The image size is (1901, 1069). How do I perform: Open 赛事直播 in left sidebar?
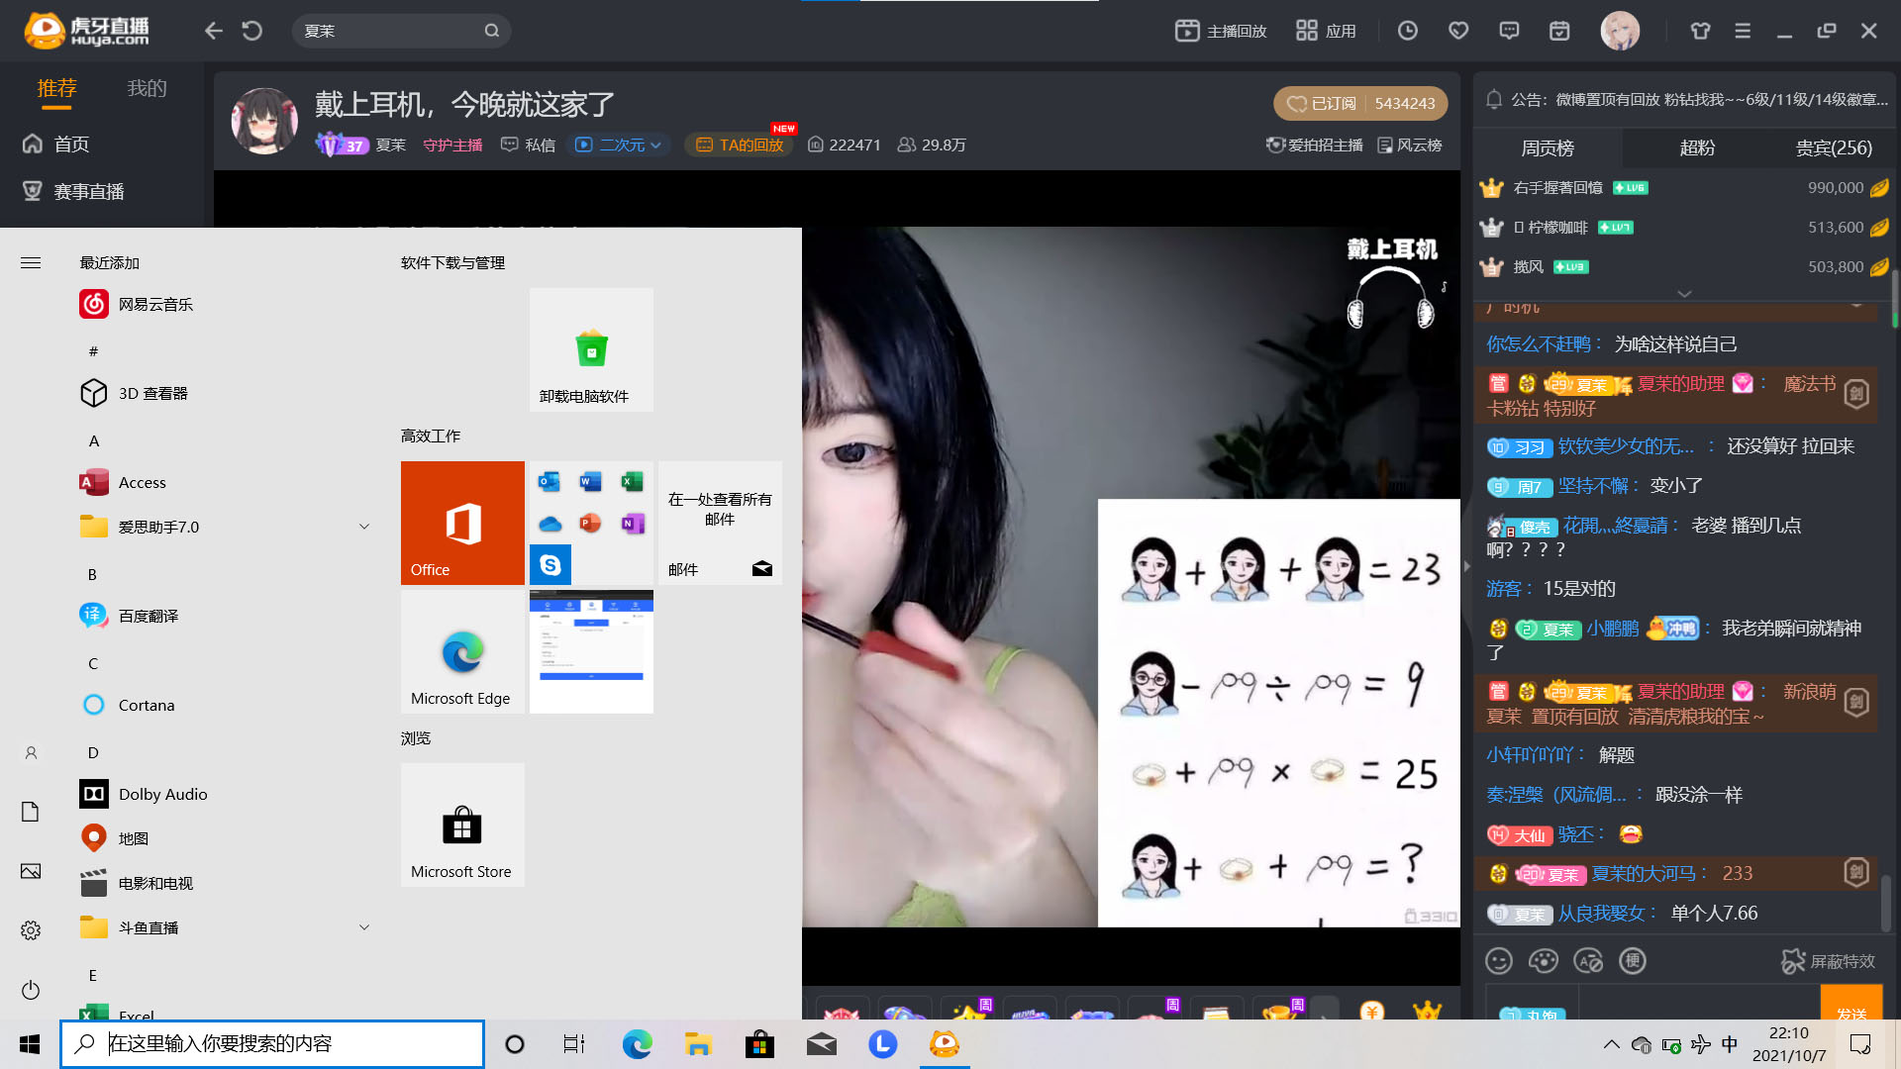click(88, 191)
